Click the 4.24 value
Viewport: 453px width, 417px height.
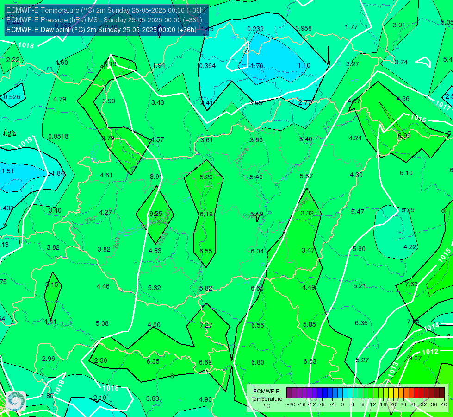click(355, 139)
